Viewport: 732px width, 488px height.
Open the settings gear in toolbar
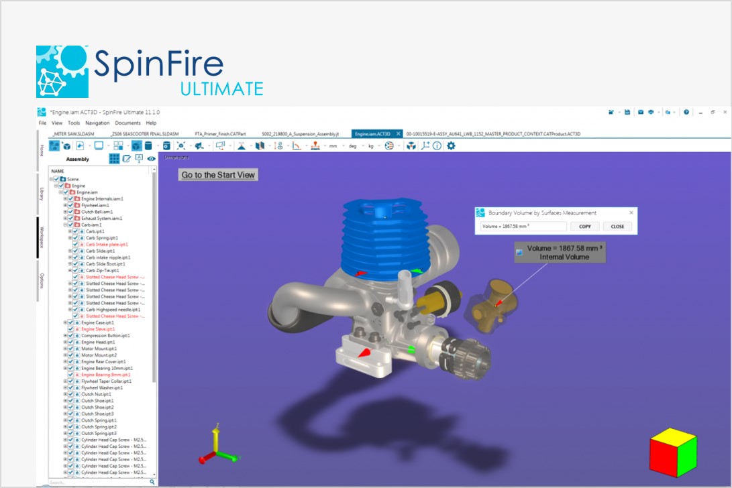[x=451, y=145]
